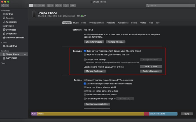
Task: Untick Automatically sync when iPhone connected
Action: click(85, 84)
